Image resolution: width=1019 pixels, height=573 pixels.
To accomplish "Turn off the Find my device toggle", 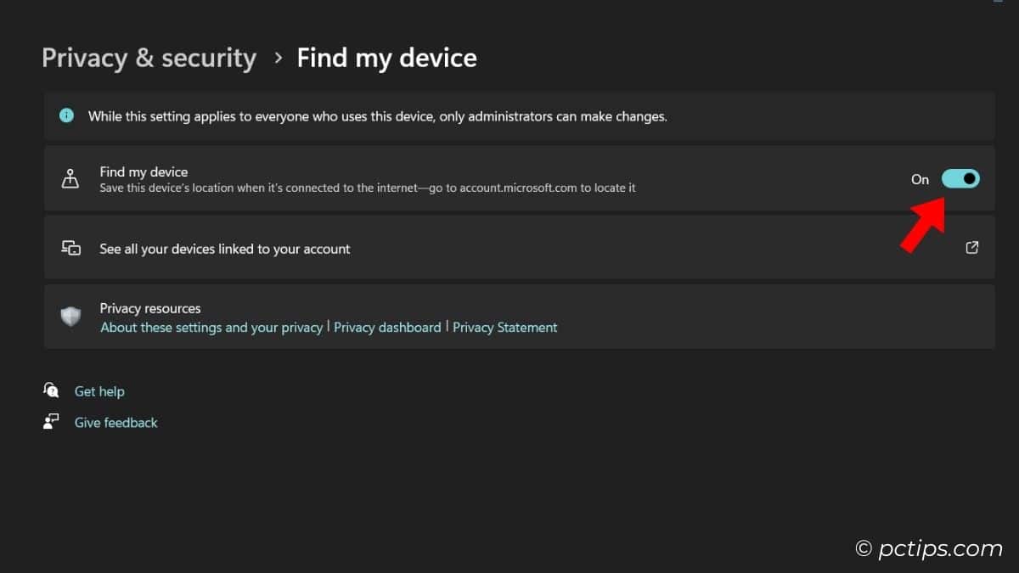I will (x=960, y=178).
